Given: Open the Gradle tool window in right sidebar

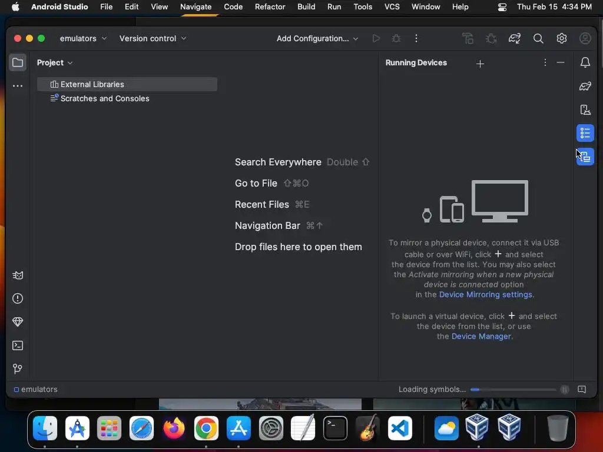Looking at the screenshot, I should [x=585, y=86].
